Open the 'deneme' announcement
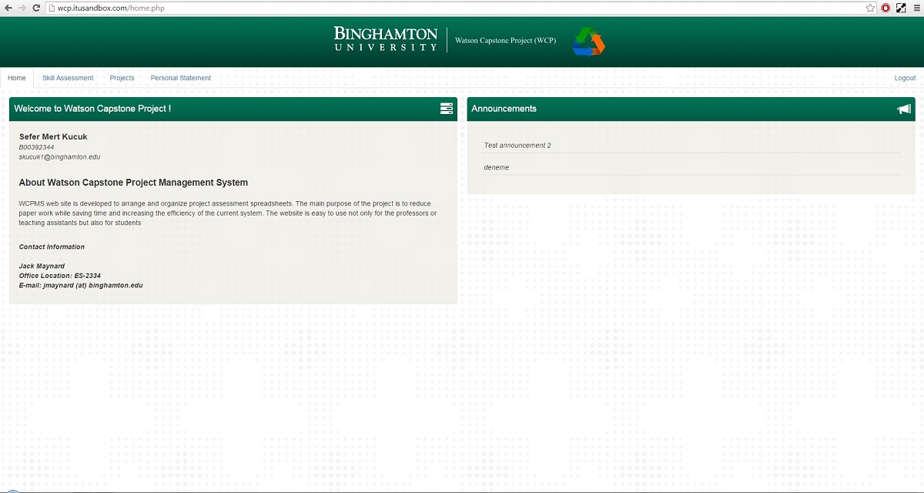Image resolution: width=924 pixels, height=493 pixels. pyautogui.click(x=497, y=167)
